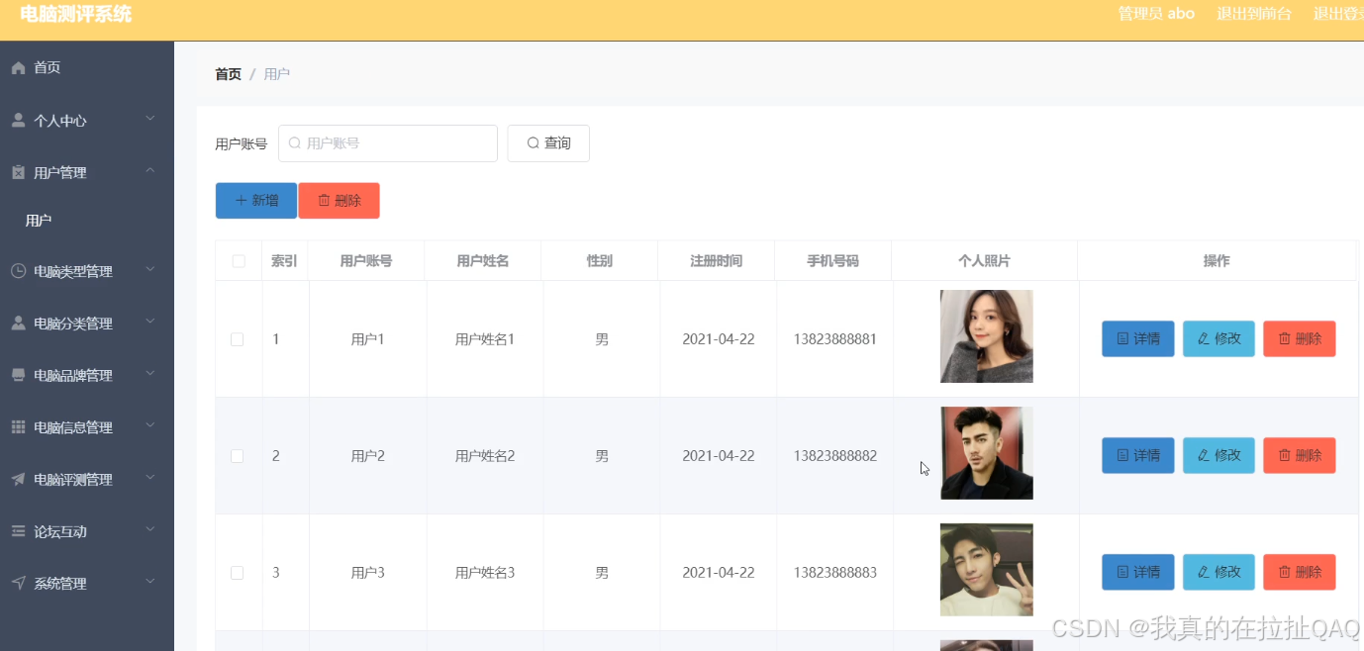Click the blue 新增 button
The width and height of the screenshot is (1364, 651).
point(256,201)
